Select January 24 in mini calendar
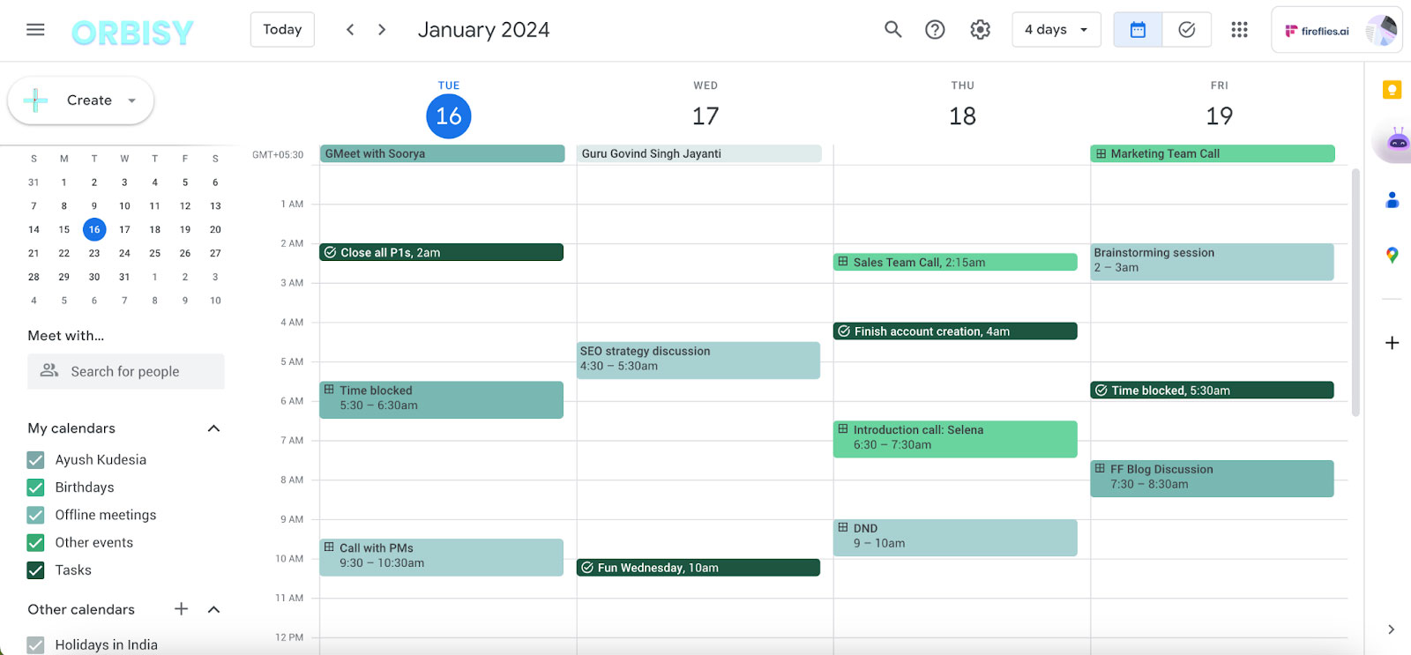The height and width of the screenshot is (655, 1411). (x=124, y=253)
